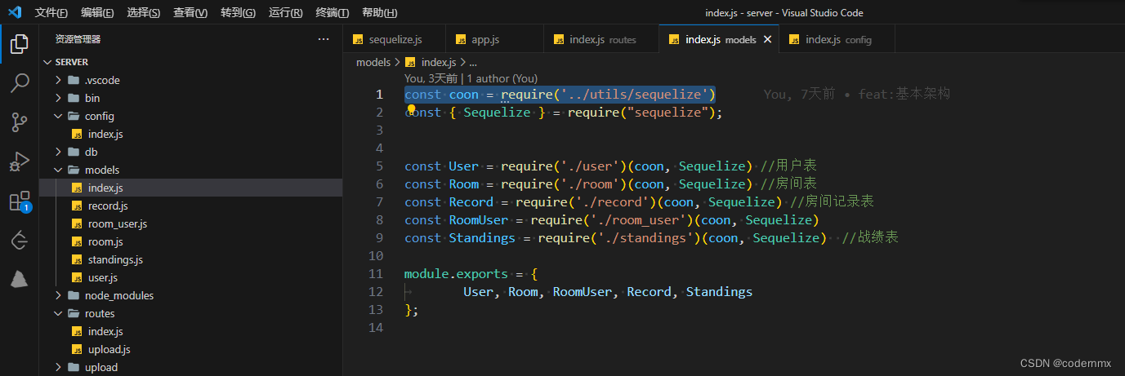This screenshot has width=1125, height=376.
Task: Click line number 7 in gutter
Action: [x=379, y=202]
